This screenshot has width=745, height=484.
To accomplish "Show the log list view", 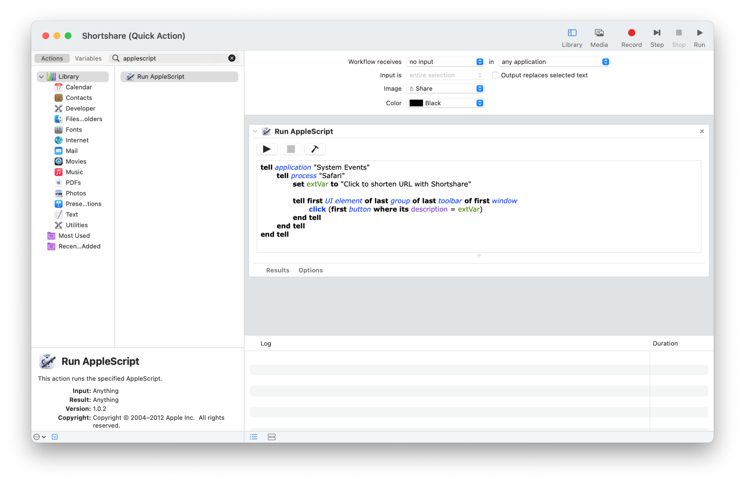I will tap(254, 437).
